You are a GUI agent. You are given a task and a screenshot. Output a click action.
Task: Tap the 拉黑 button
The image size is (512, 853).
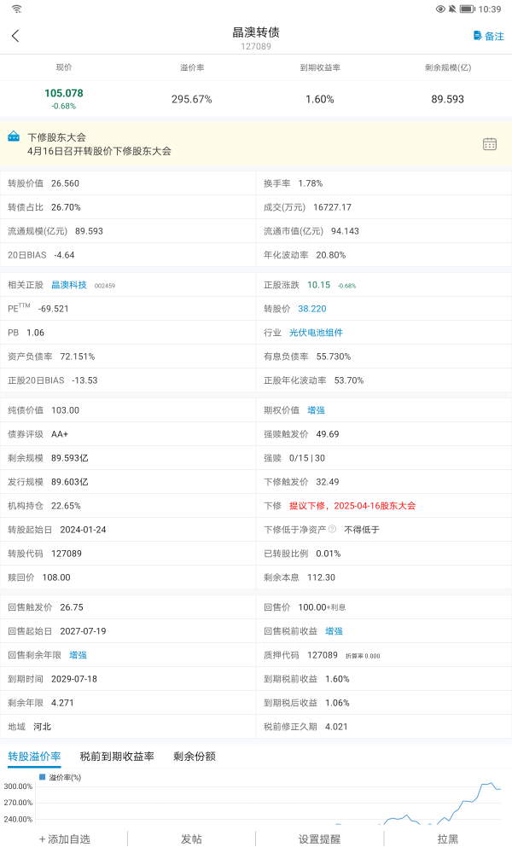pyautogui.click(x=448, y=838)
